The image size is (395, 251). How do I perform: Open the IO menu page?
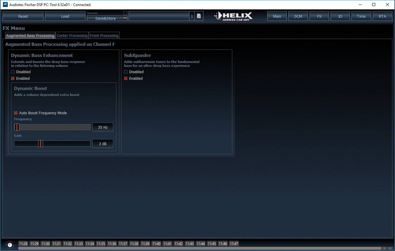click(340, 16)
